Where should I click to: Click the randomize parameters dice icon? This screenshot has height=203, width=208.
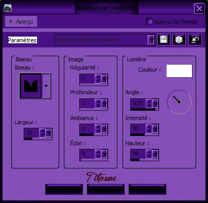click(179, 40)
